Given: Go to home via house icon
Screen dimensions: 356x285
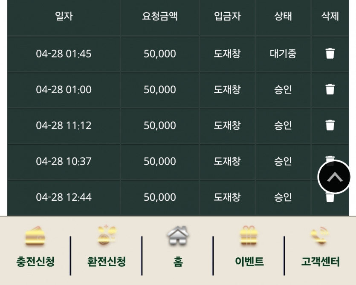Looking at the screenshot, I should click(x=178, y=236).
